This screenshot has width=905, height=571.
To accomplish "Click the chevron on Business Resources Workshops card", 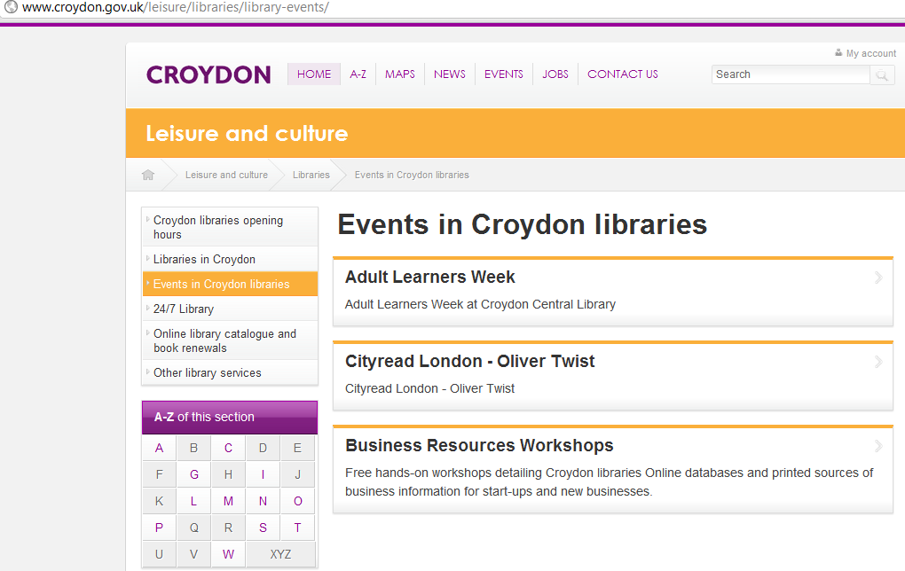I will point(878,447).
